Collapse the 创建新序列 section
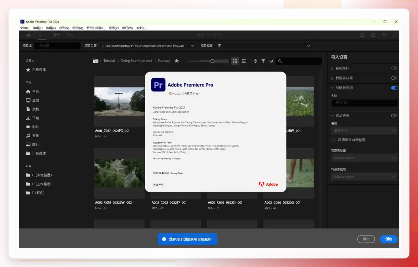The image size is (418, 267). 332,88
